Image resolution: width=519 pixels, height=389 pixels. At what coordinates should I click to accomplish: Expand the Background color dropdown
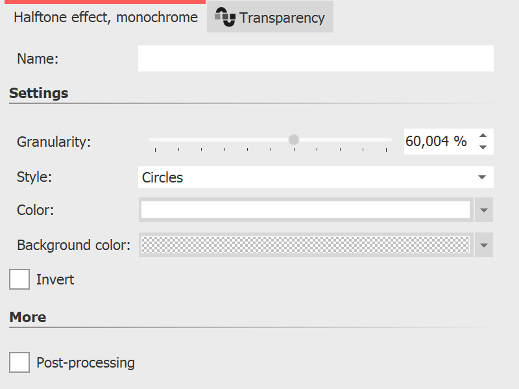click(483, 245)
